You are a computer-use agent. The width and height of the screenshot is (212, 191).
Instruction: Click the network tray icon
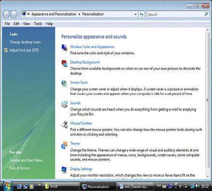(x=193, y=186)
